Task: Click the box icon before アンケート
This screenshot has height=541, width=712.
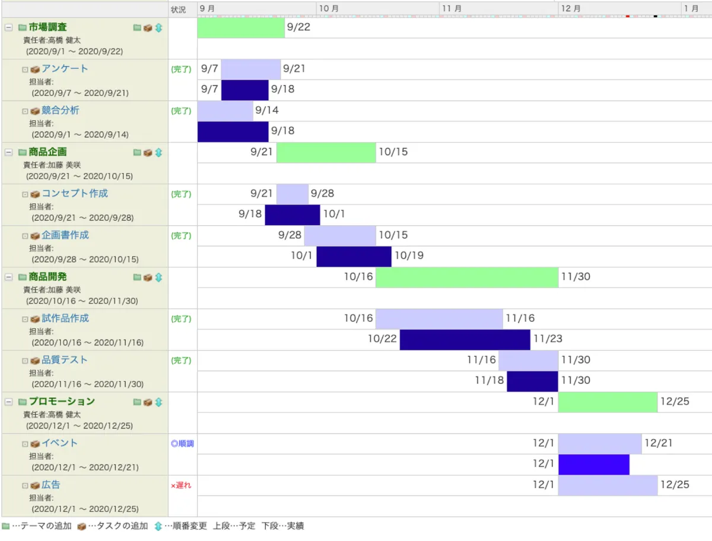Action: tap(35, 69)
